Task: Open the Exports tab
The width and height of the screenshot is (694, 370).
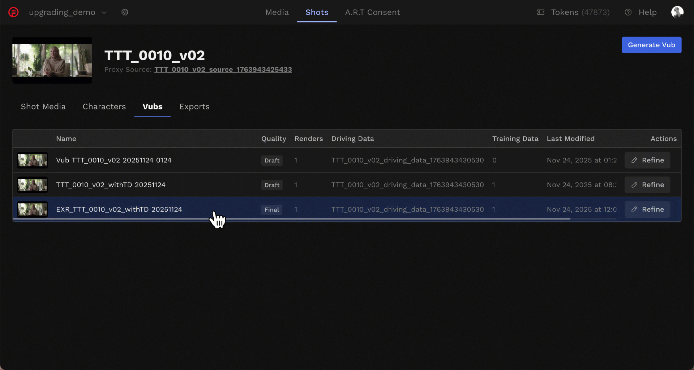Action: 194,106
